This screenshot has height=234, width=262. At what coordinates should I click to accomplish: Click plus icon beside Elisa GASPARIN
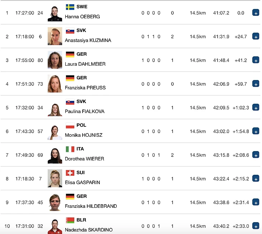point(256,179)
